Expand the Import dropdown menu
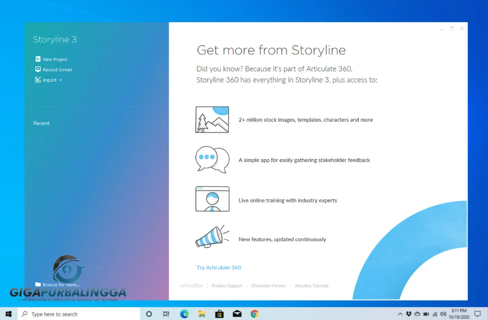Viewport: 488px width, 320px height. pyautogui.click(x=60, y=80)
